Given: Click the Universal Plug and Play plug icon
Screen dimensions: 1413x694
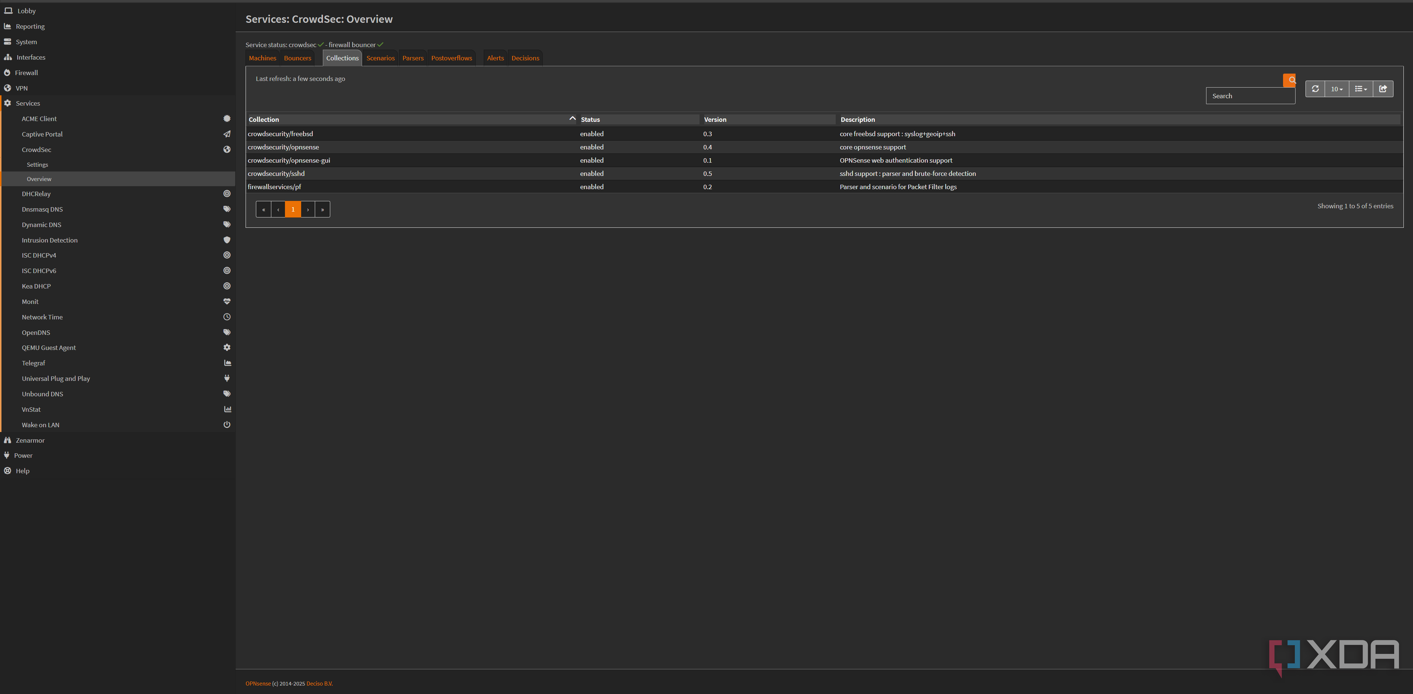Looking at the screenshot, I should coord(226,378).
